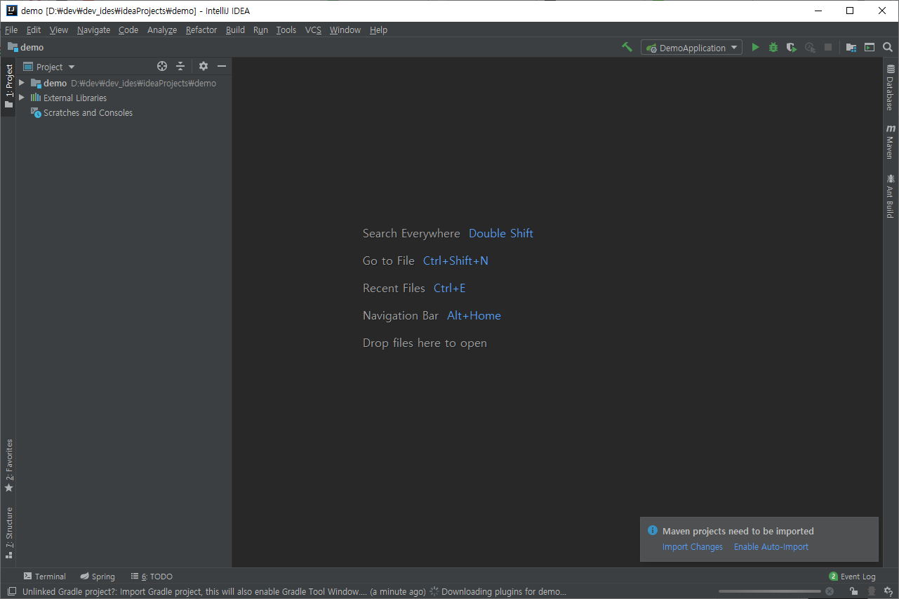Hide the Project panel with the minus icon
Viewport: 899px width, 599px height.
pyautogui.click(x=222, y=66)
